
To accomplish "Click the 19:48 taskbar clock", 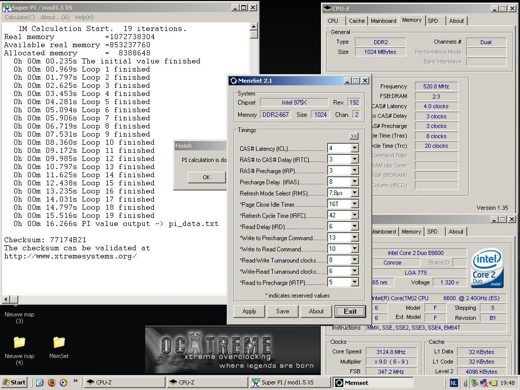I will click(x=507, y=383).
